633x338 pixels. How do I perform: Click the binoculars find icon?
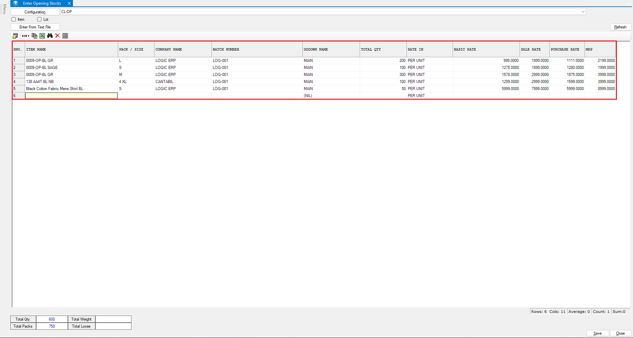[x=50, y=36]
